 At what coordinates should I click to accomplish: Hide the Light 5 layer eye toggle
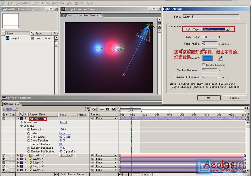tap(4, 119)
